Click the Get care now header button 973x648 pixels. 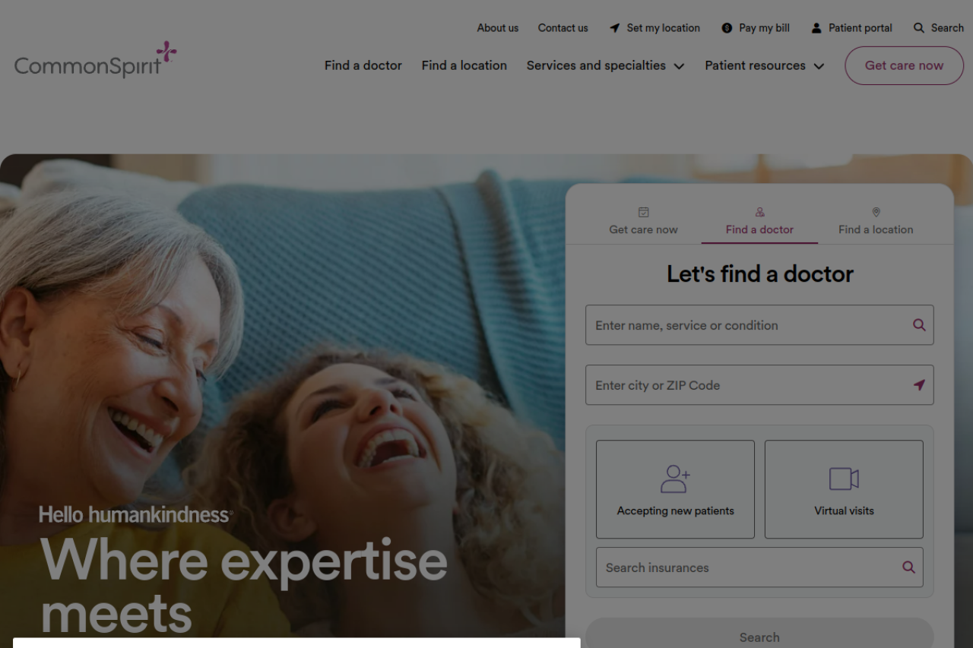point(904,65)
